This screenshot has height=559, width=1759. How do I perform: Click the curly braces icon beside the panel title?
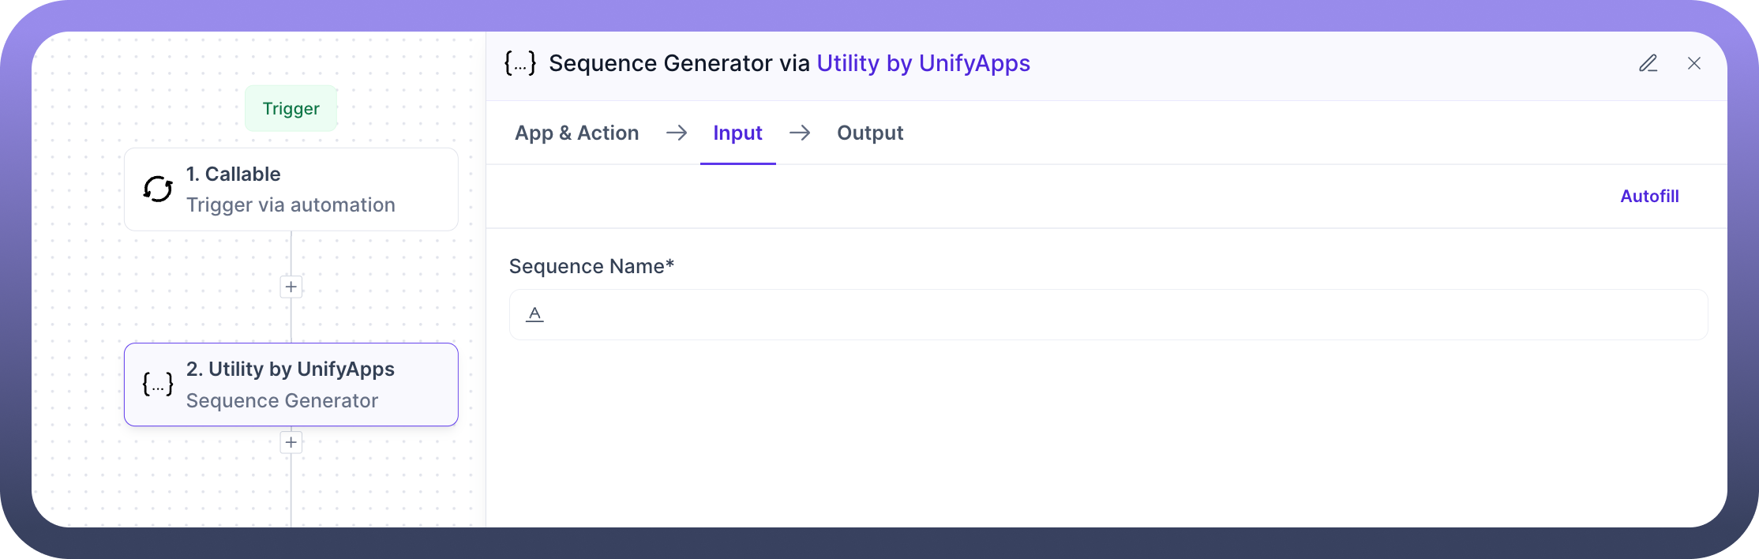point(520,63)
